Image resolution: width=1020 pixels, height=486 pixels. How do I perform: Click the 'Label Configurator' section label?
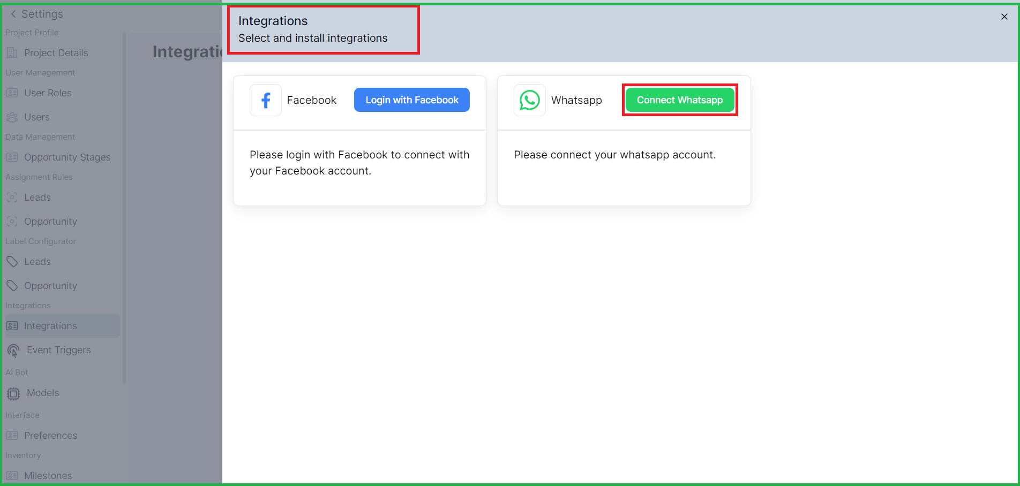pos(41,241)
